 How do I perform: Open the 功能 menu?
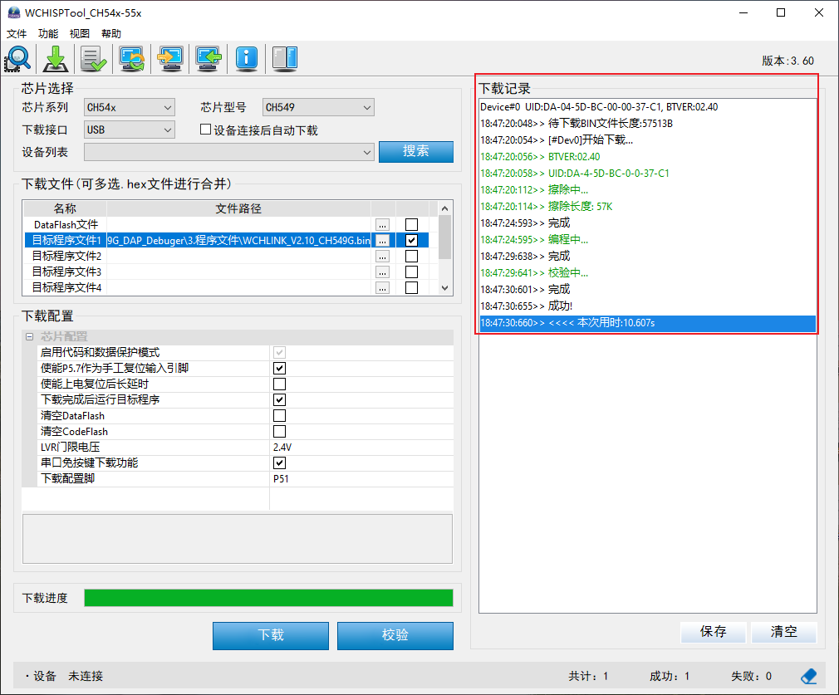pyautogui.click(x=48, y=34)
